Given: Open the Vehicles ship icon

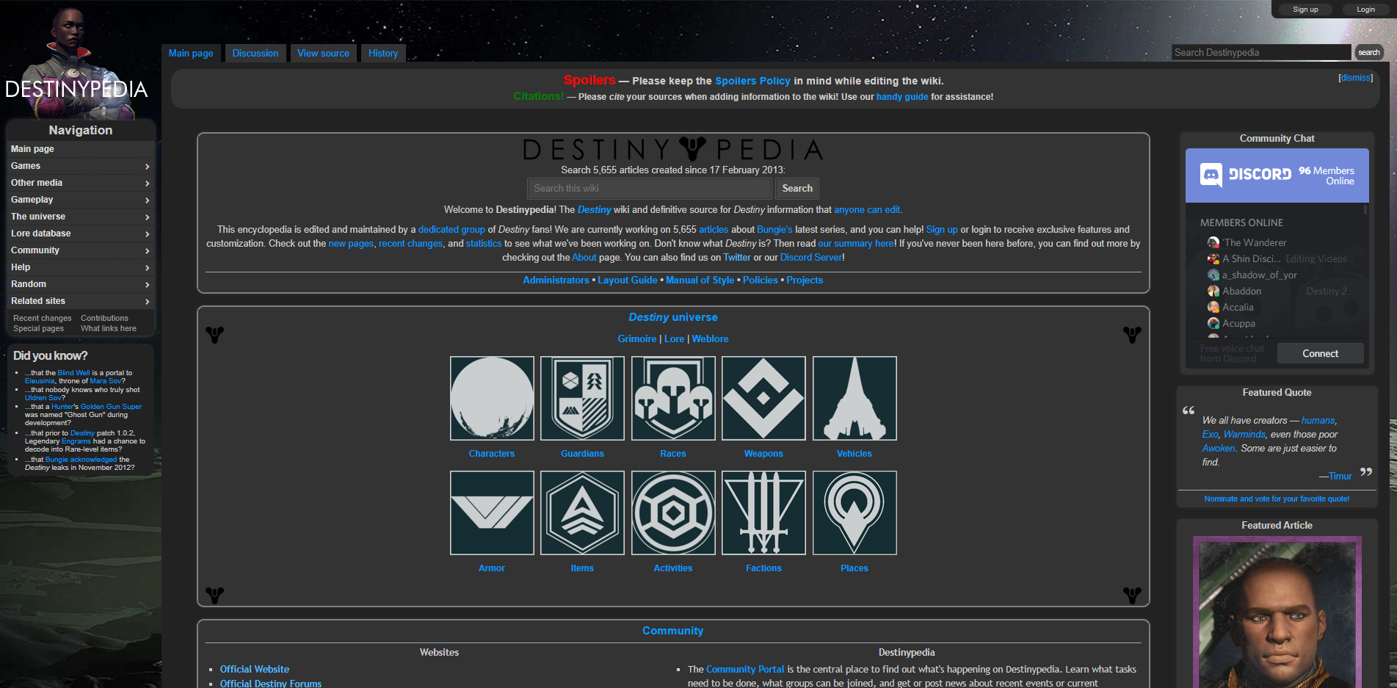Looking at the screenshot, I should click(x=854, y=398).
